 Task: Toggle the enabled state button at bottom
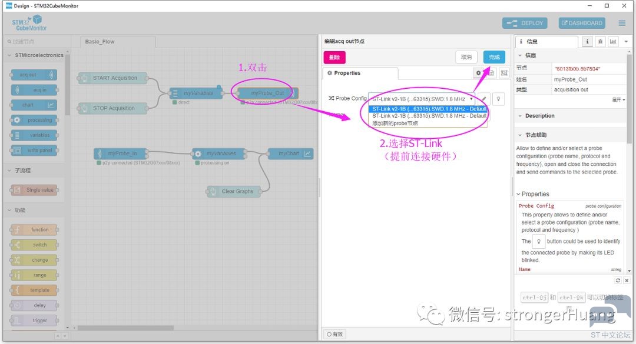click(x=334, y=334)
